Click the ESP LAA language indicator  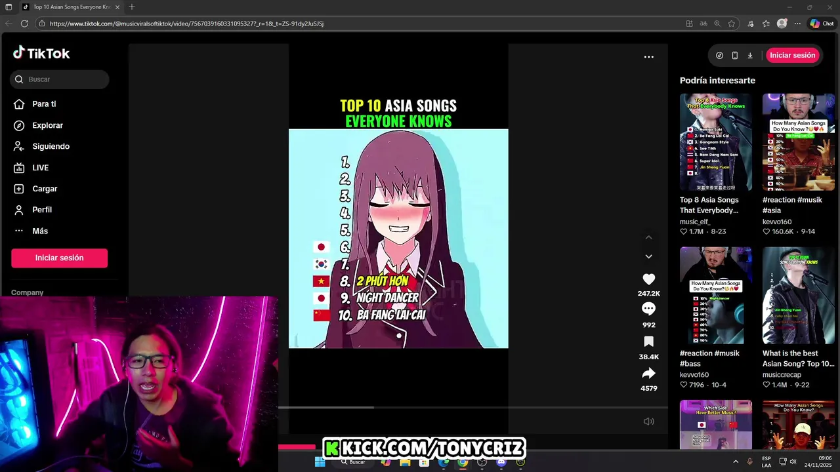point(766,462)
